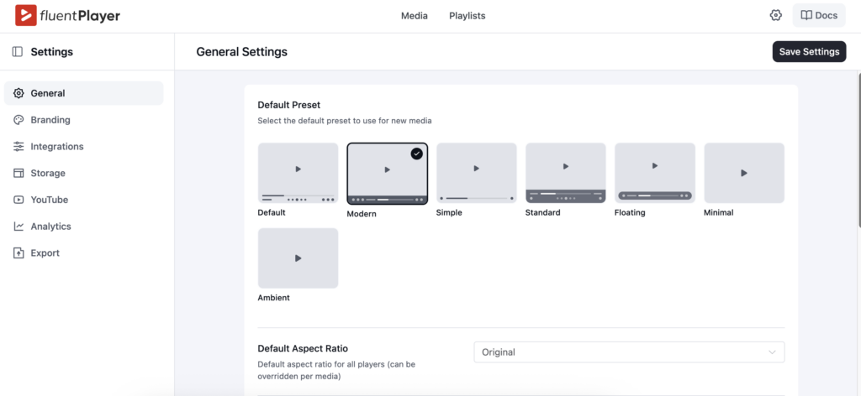Open Export settings section

pyautogui.click(x=83, y=253)
